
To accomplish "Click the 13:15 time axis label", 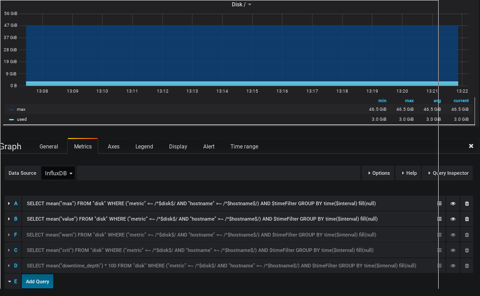I will [x=252, y=91].
